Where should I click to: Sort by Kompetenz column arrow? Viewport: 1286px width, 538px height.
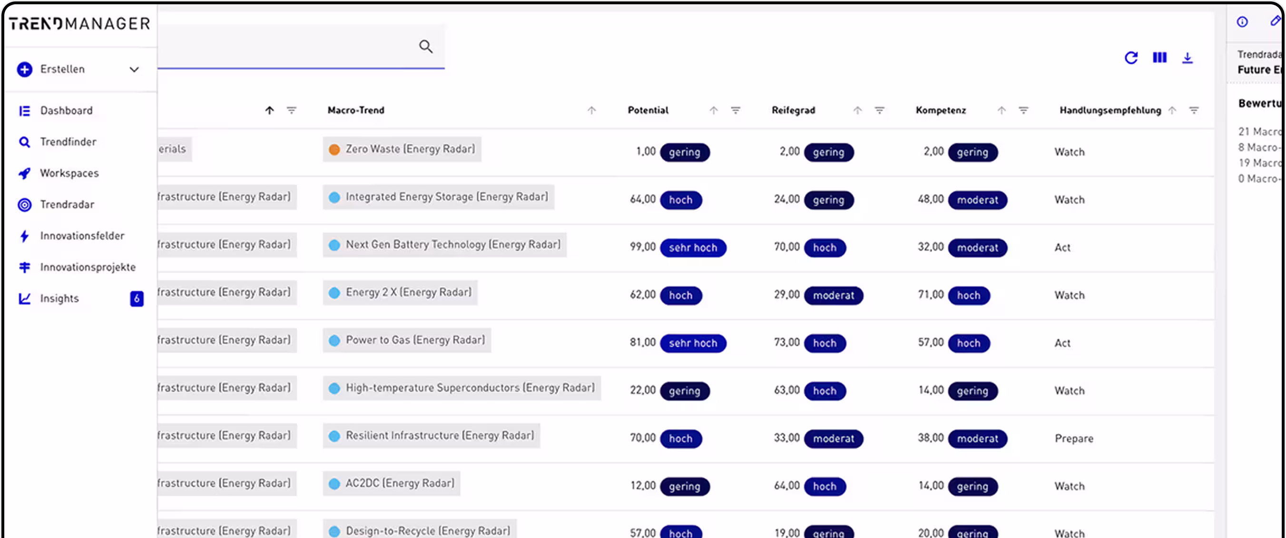1001,110
